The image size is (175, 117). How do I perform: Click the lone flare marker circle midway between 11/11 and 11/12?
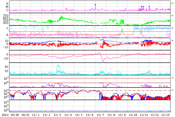click(149, 6)
